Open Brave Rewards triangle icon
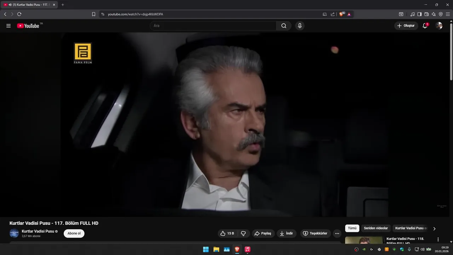Viewport: 453px width, 255px height. [349, 14]
